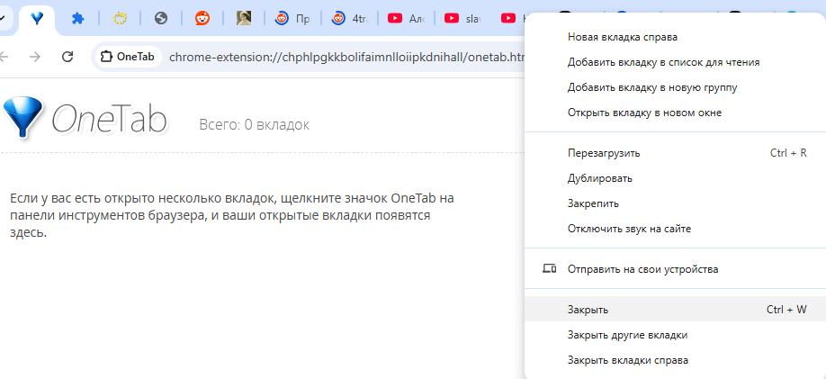Image resolution: width=826 pixels, height=379 pixels.
Task: Click the "Всего: 0 вкладок" text
Action: (x=254, y=125)
